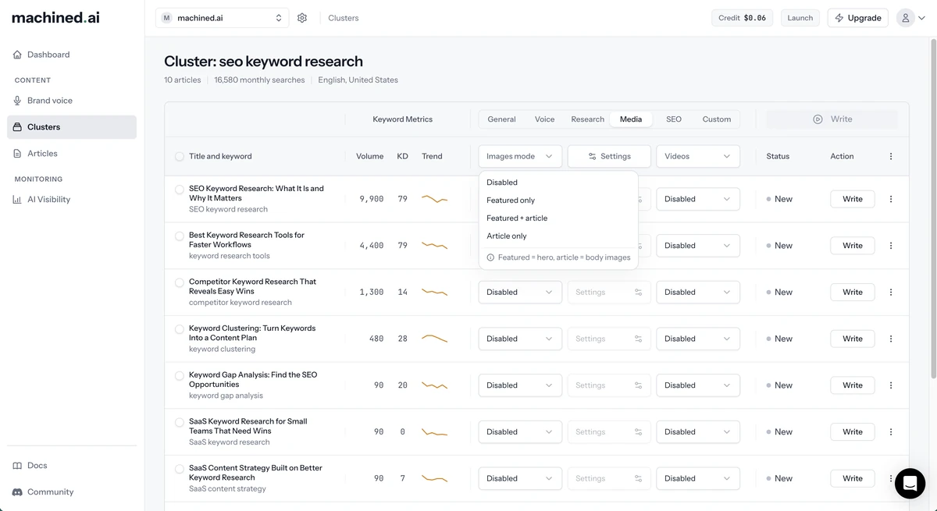This screenshot has width=937, height=511.
Task: Select the Competitor Keyword Research checkbox
Action: pos(180,282)
